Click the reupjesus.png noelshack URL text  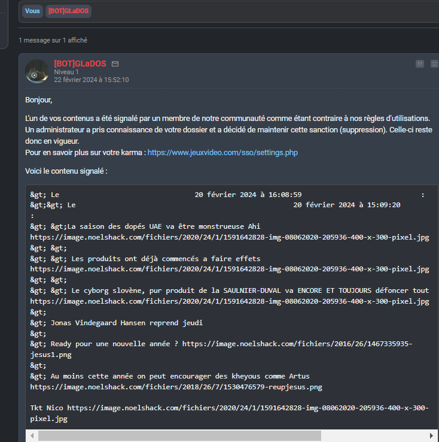(x=176, y=387)
